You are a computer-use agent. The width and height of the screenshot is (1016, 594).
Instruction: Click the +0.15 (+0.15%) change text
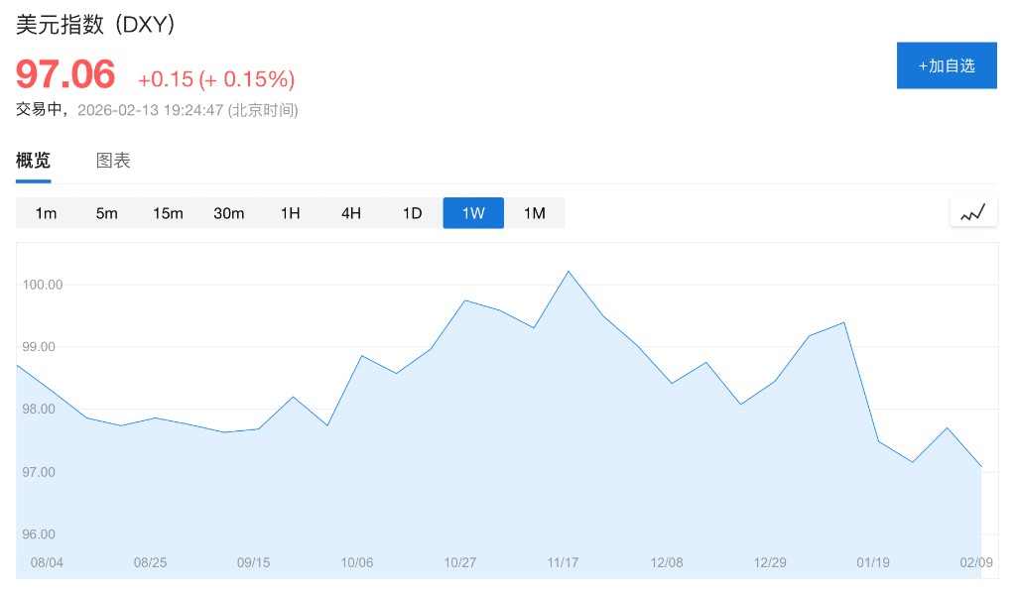[216, 79]
